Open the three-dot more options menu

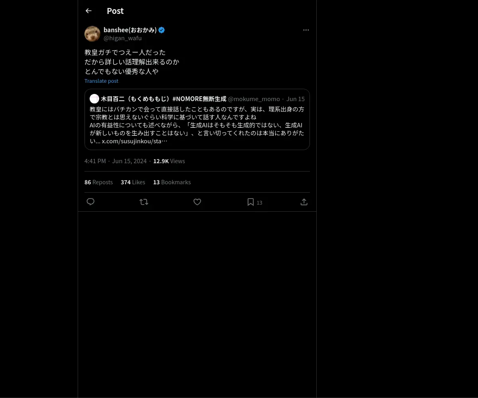tap(306, 30)
